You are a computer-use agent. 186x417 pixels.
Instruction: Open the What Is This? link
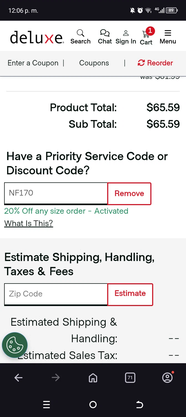click(x=29, y=223)
